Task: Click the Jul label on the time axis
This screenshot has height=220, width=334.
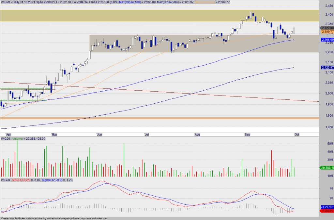Action: (x=147, y=134)
